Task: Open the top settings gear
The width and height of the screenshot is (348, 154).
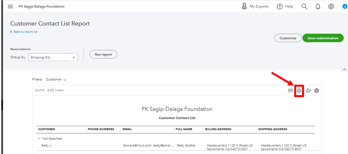Action: click(x=331, y=7)
